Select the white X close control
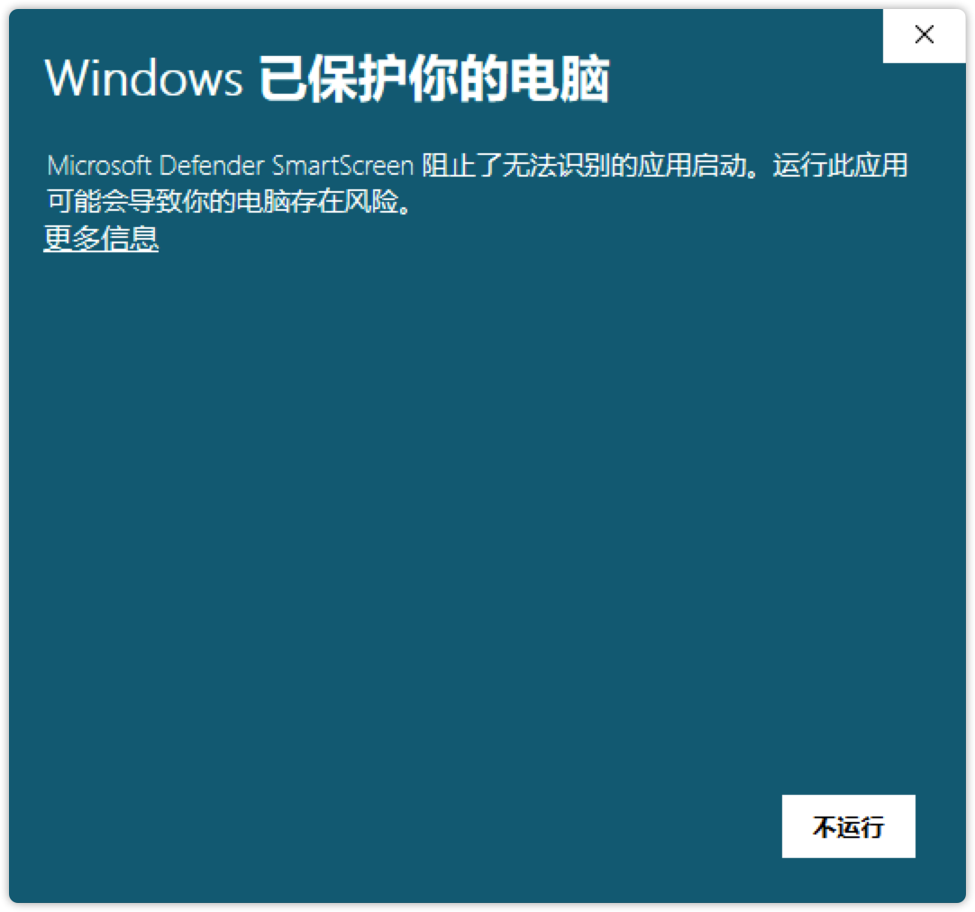This screenshot has height=912, width=975. tap(924, 35)
